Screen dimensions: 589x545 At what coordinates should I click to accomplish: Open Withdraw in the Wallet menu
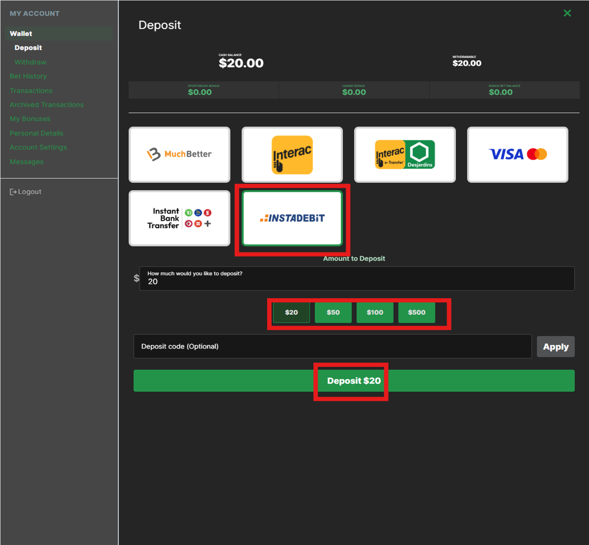pos(30,62)
